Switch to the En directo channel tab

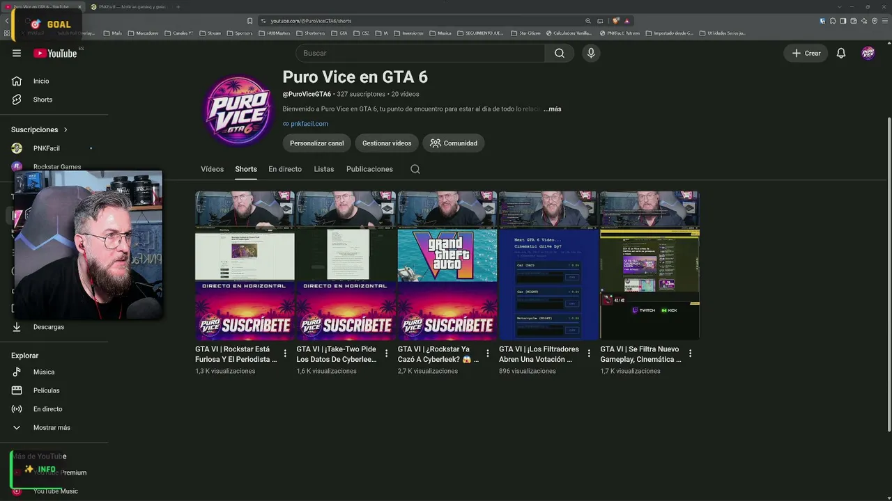(285, 169)
